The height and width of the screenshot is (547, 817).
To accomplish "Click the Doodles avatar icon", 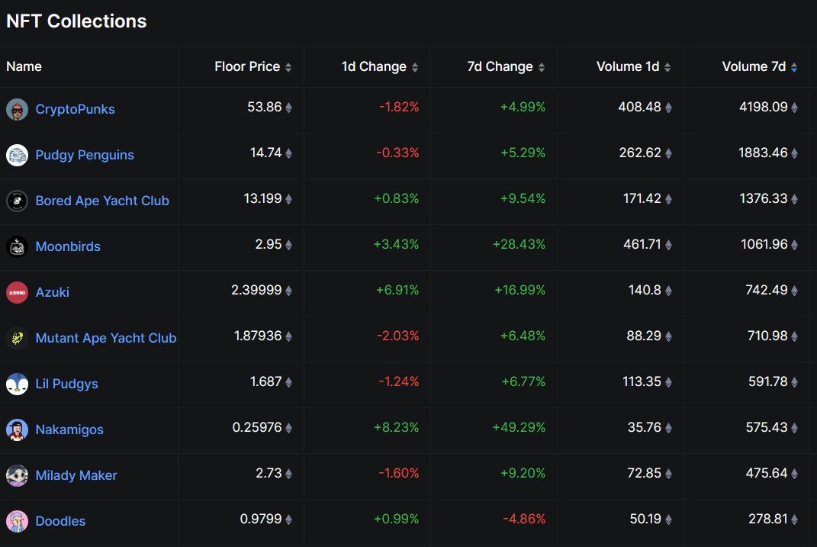I will coord(17,520).
